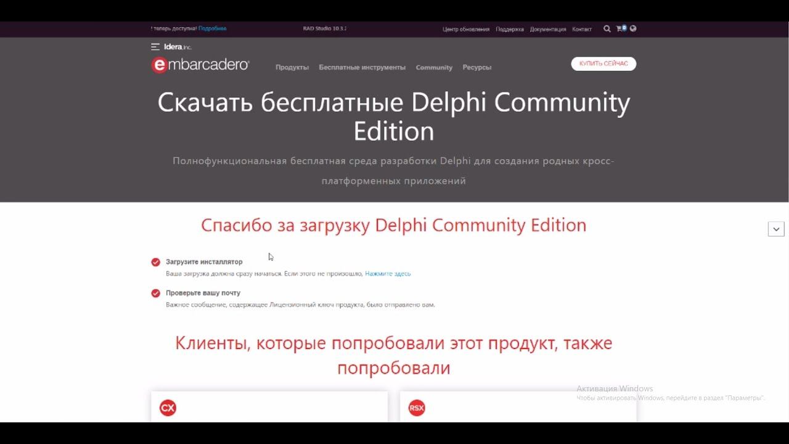Click checkmark icon beside Загрузите инсталлятор
Screen dimensions: 789x444
[156, 262]
